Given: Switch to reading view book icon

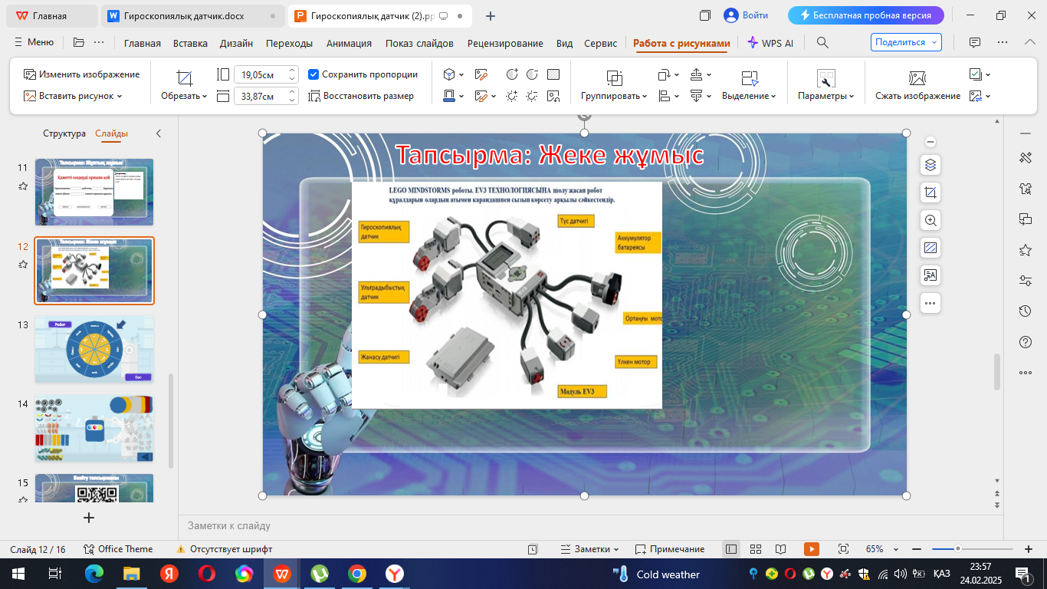Looking at the screenshot, I should point(780,549).
